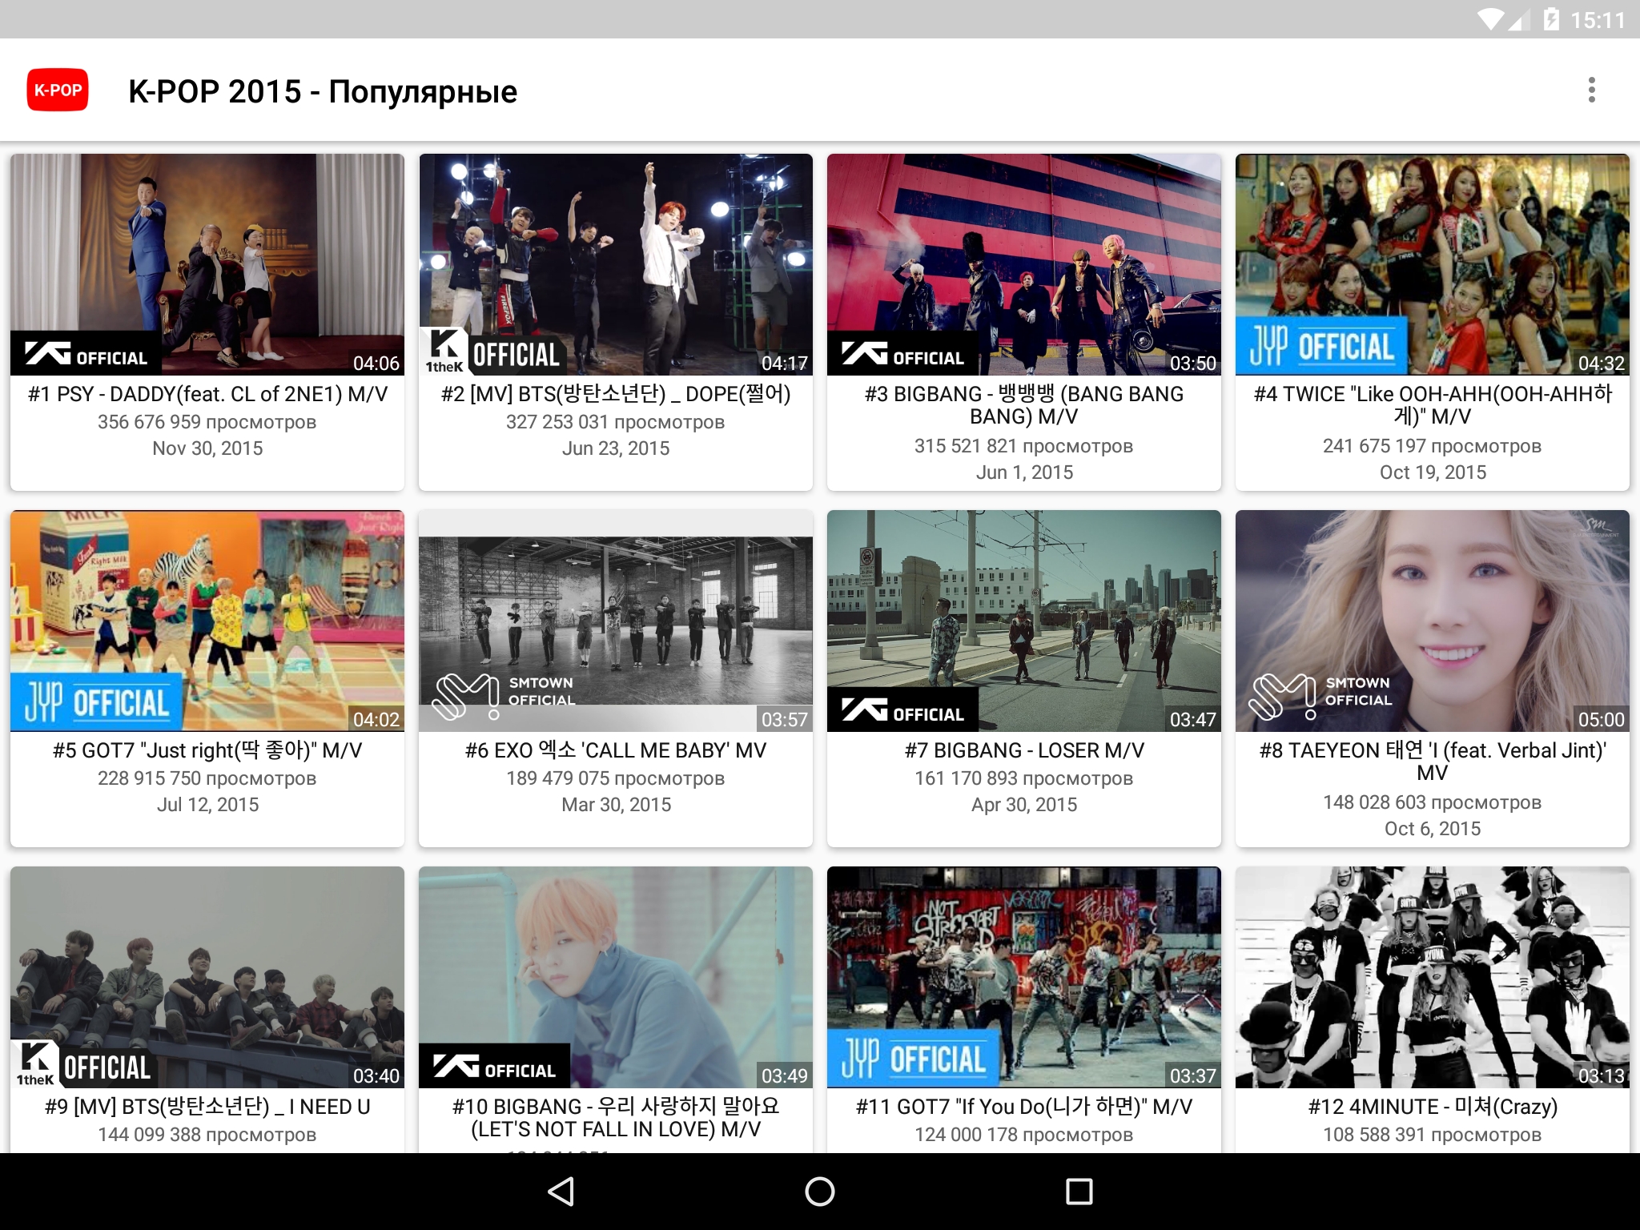Open BTS I NEED U thumbnail
Image resolution: width=1640 pixels, height=1230 pixels.
tap(207, 977)
